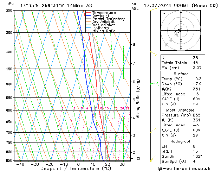Click the gray Parcel Trajectory legend line
The image size is (221, 171).
[x=89, y=19]
